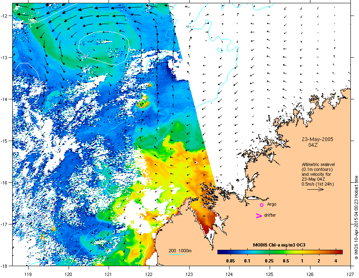Click the colorbar label '0.1'

click(247, 261)
